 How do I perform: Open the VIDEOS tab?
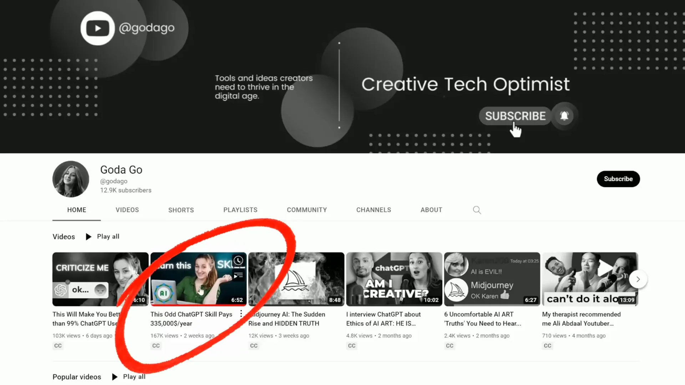(127, 210)
